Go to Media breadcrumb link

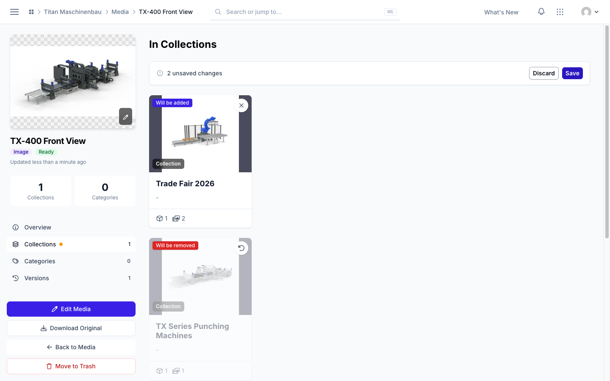pyautogui.click(x=120, y=12)
